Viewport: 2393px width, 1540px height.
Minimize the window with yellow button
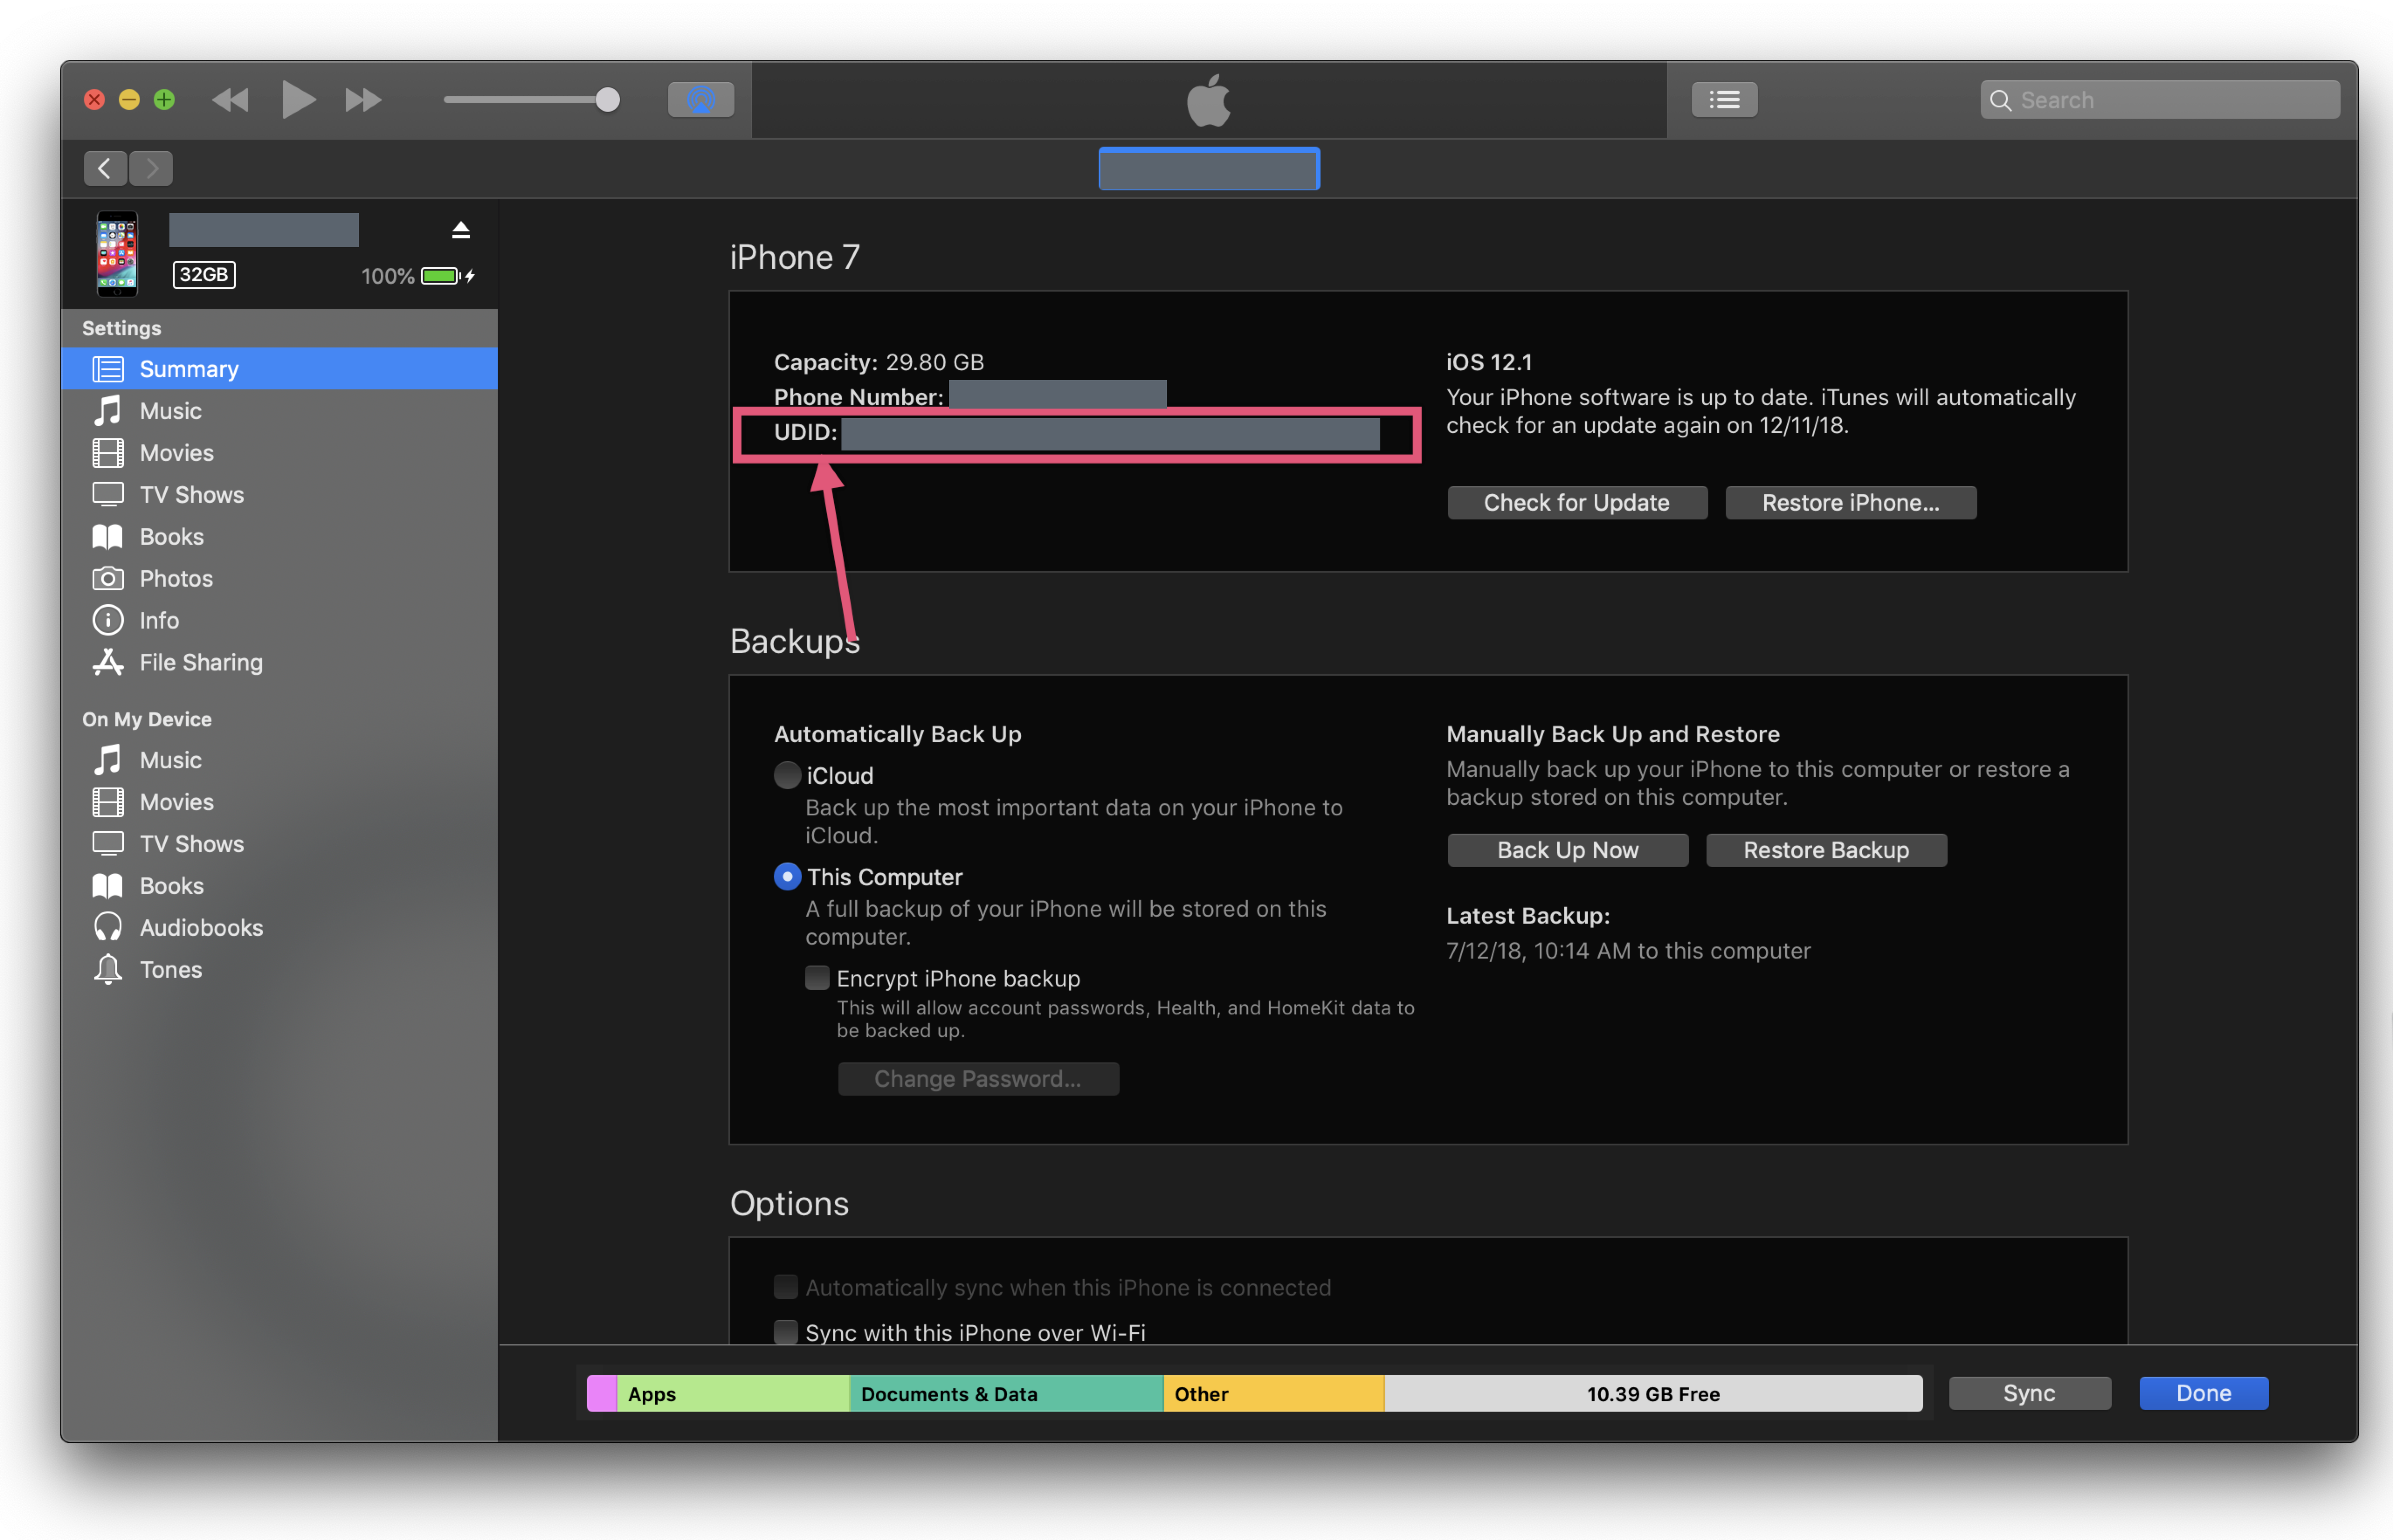[129, 100]
